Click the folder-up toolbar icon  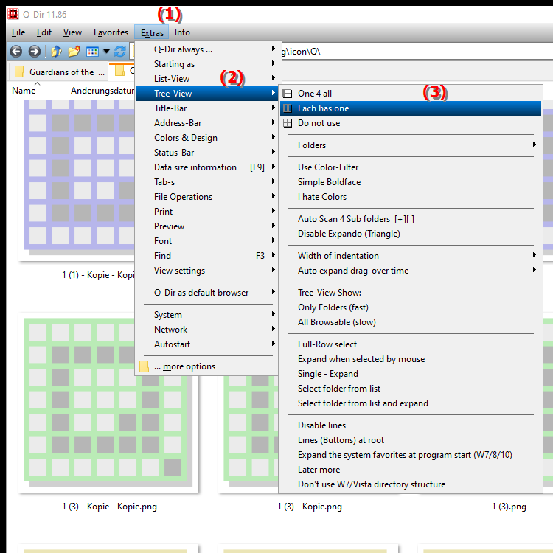[x=56, y=52]
